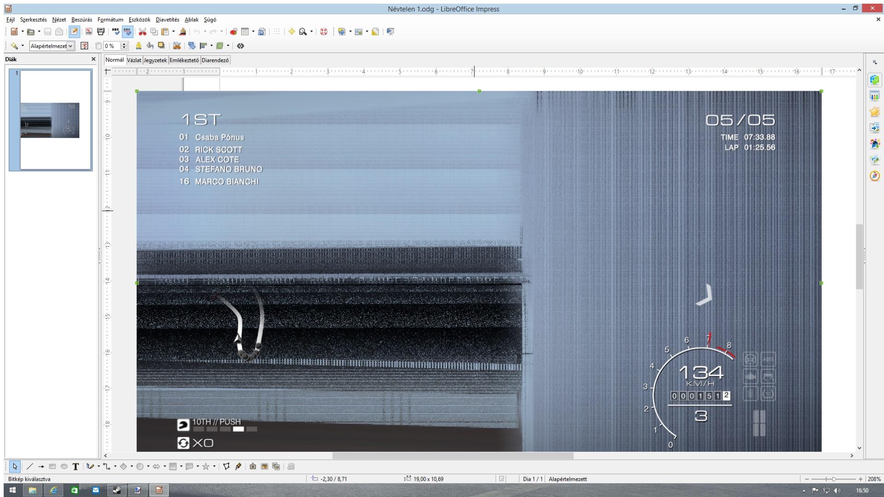Open Steam from the Windows taskbar
The width and height of the screenshot is (884, 497).
pyautogui.click(x=117, y=490)
